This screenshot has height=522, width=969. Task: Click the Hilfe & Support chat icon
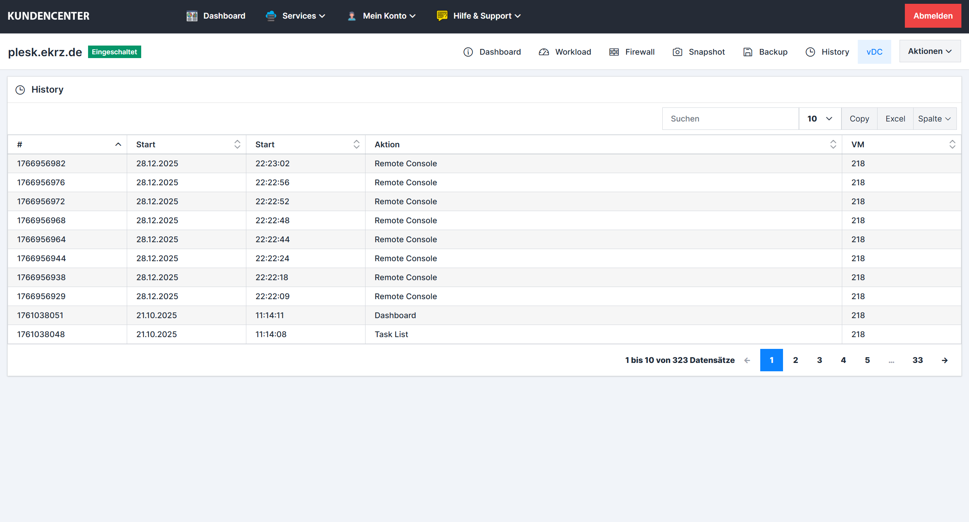pos(442,16)
